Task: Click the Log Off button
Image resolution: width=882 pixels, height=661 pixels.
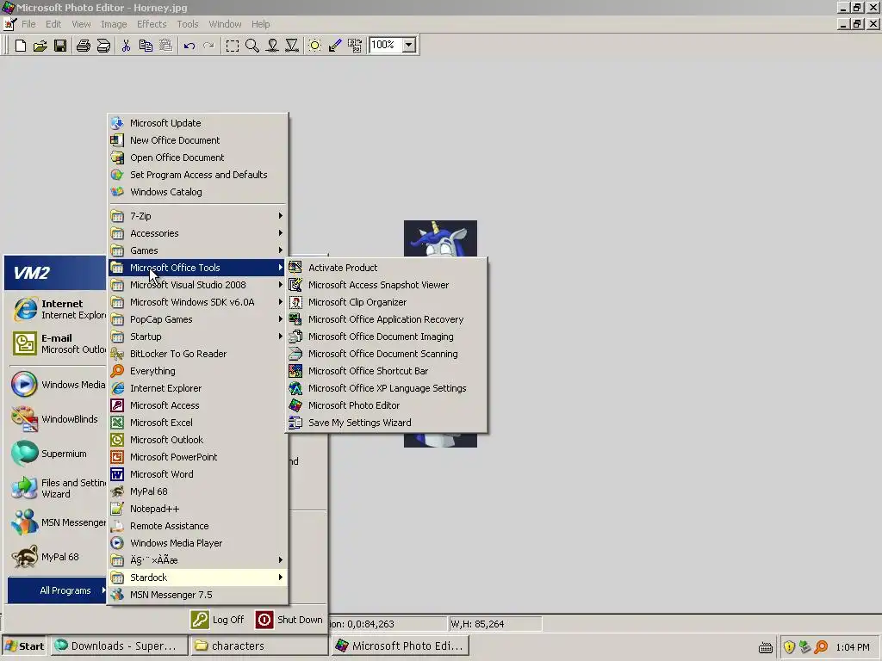Action: [x=218, y=620]
